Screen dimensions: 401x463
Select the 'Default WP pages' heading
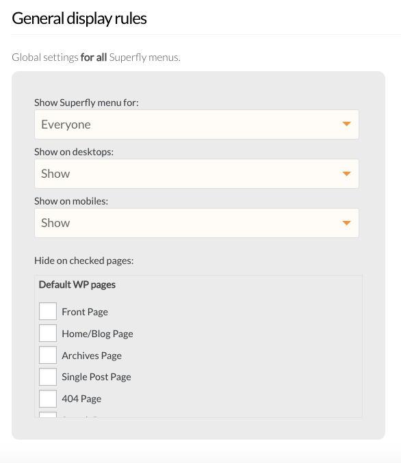77,285
